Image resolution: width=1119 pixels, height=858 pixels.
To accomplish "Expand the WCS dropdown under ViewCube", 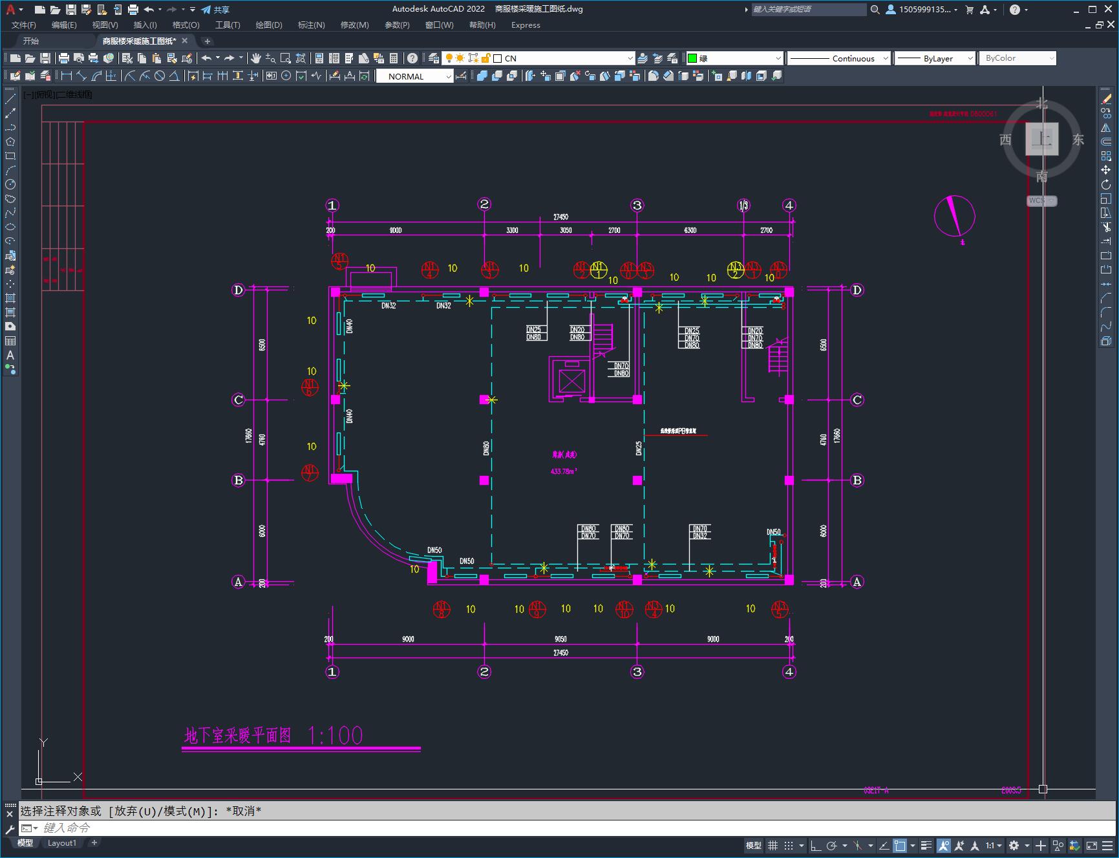I will click(x=1052, y=201).
